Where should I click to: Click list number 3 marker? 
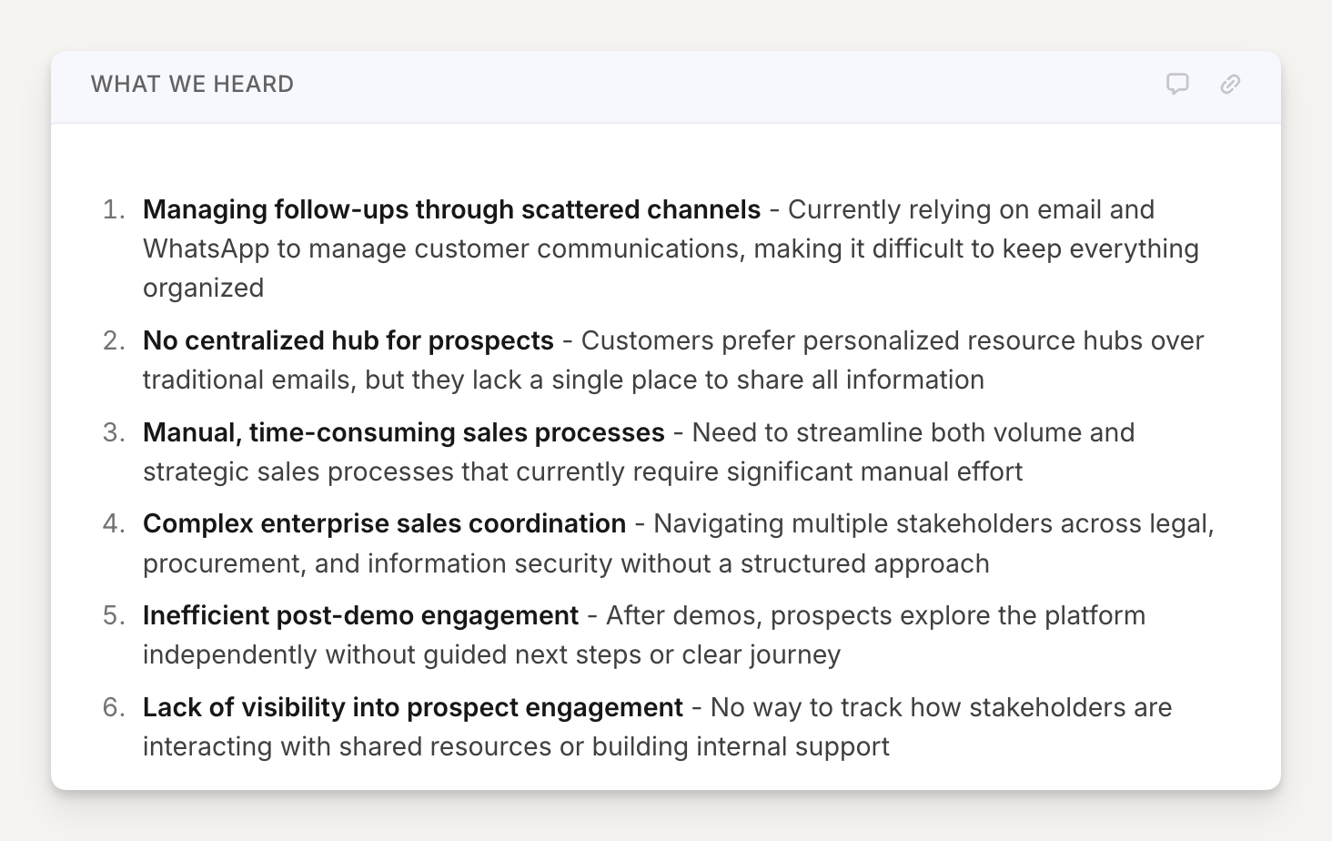coord(113,432)
